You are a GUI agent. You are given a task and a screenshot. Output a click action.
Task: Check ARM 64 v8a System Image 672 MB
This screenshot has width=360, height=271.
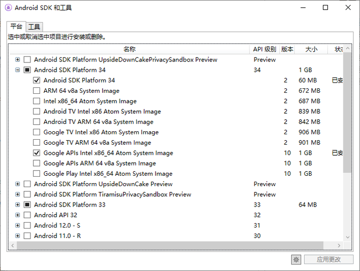tap(36, 91)
